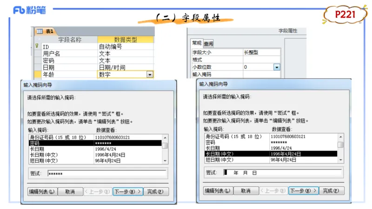Click the row selector beside 年龄

coord(38,74)
